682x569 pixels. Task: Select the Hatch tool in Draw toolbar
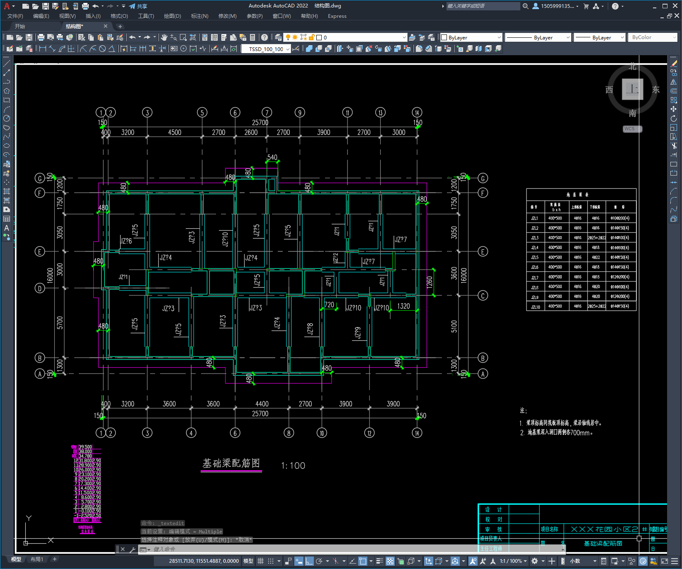[7, 191]
